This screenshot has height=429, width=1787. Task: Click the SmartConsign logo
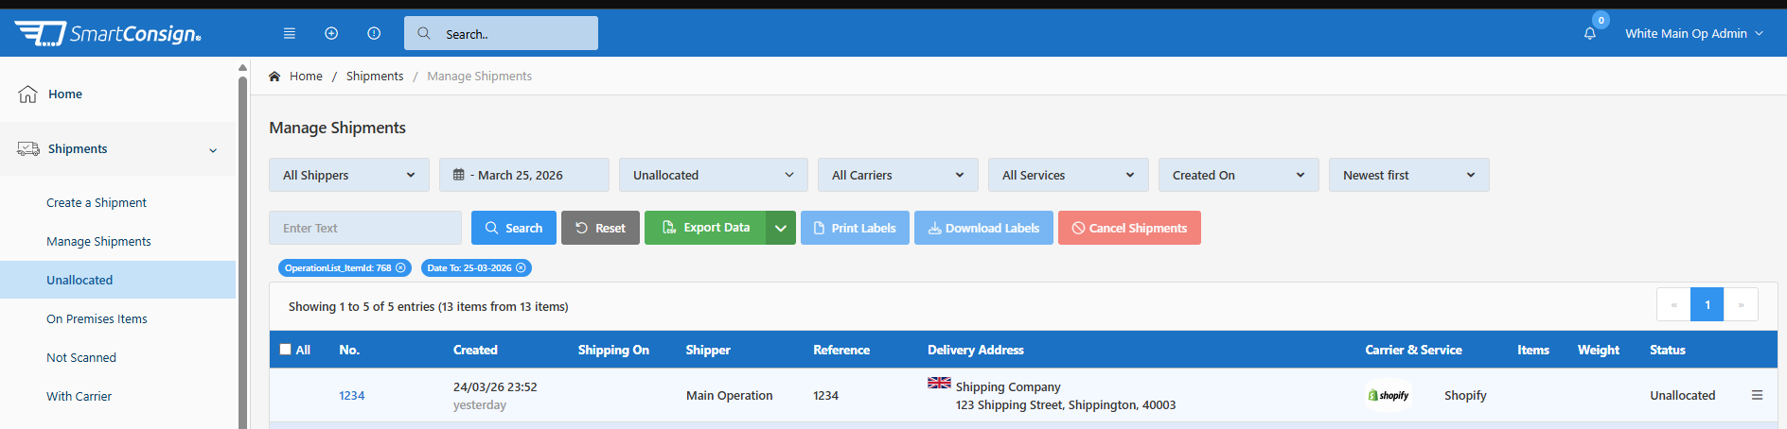[107, 34]
